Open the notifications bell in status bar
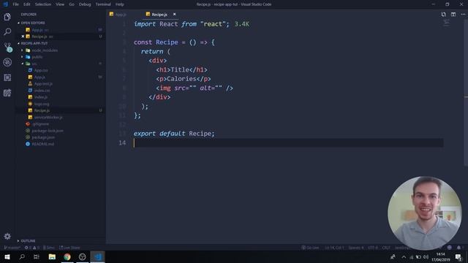This screenshot has height=263, width=468. coord(458,248)
